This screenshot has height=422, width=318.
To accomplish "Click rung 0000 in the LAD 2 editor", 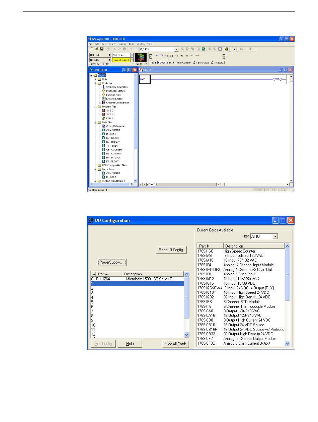I will 145,80.
